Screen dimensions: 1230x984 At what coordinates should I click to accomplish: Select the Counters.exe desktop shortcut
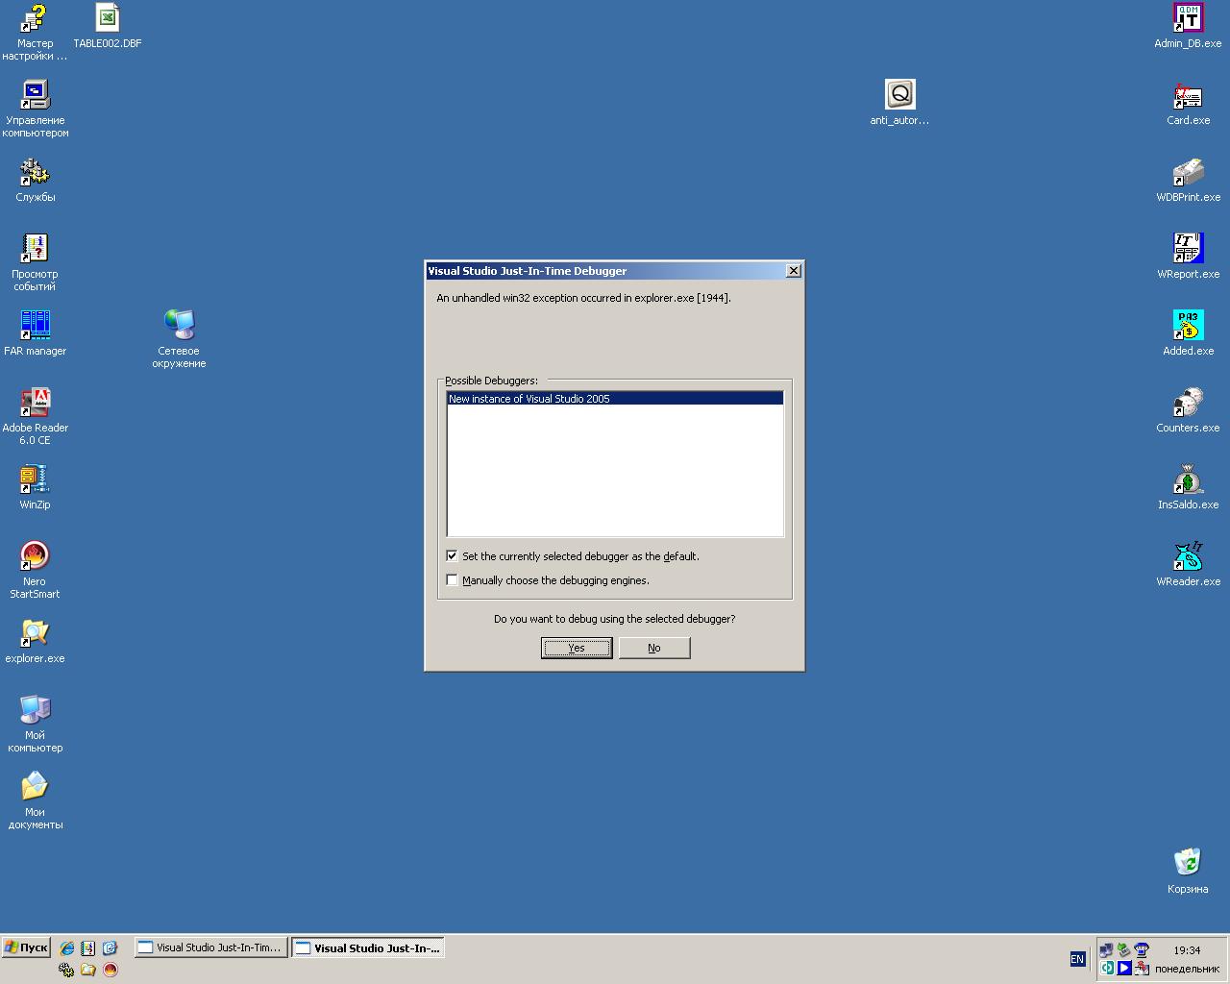click(x=1188, y=403)
